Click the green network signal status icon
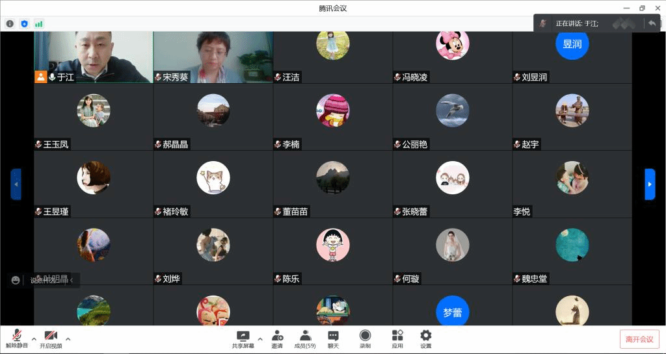Screen dimensions: 666x354 (x=39, y=23)
